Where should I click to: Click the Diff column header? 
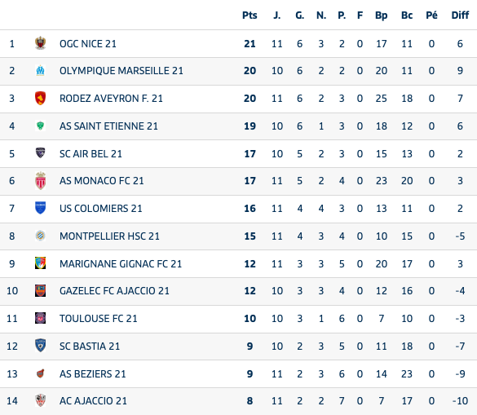click(460, 15)
